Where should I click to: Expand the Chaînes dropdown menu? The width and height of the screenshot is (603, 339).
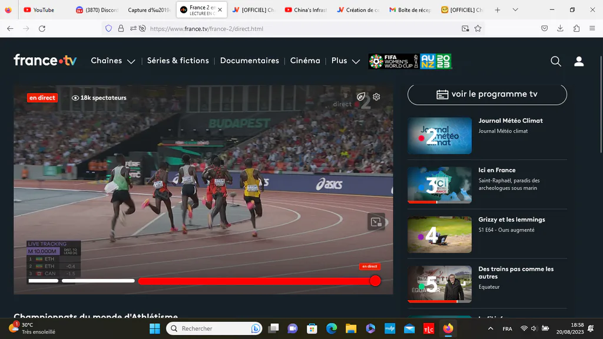click(112, 61)
